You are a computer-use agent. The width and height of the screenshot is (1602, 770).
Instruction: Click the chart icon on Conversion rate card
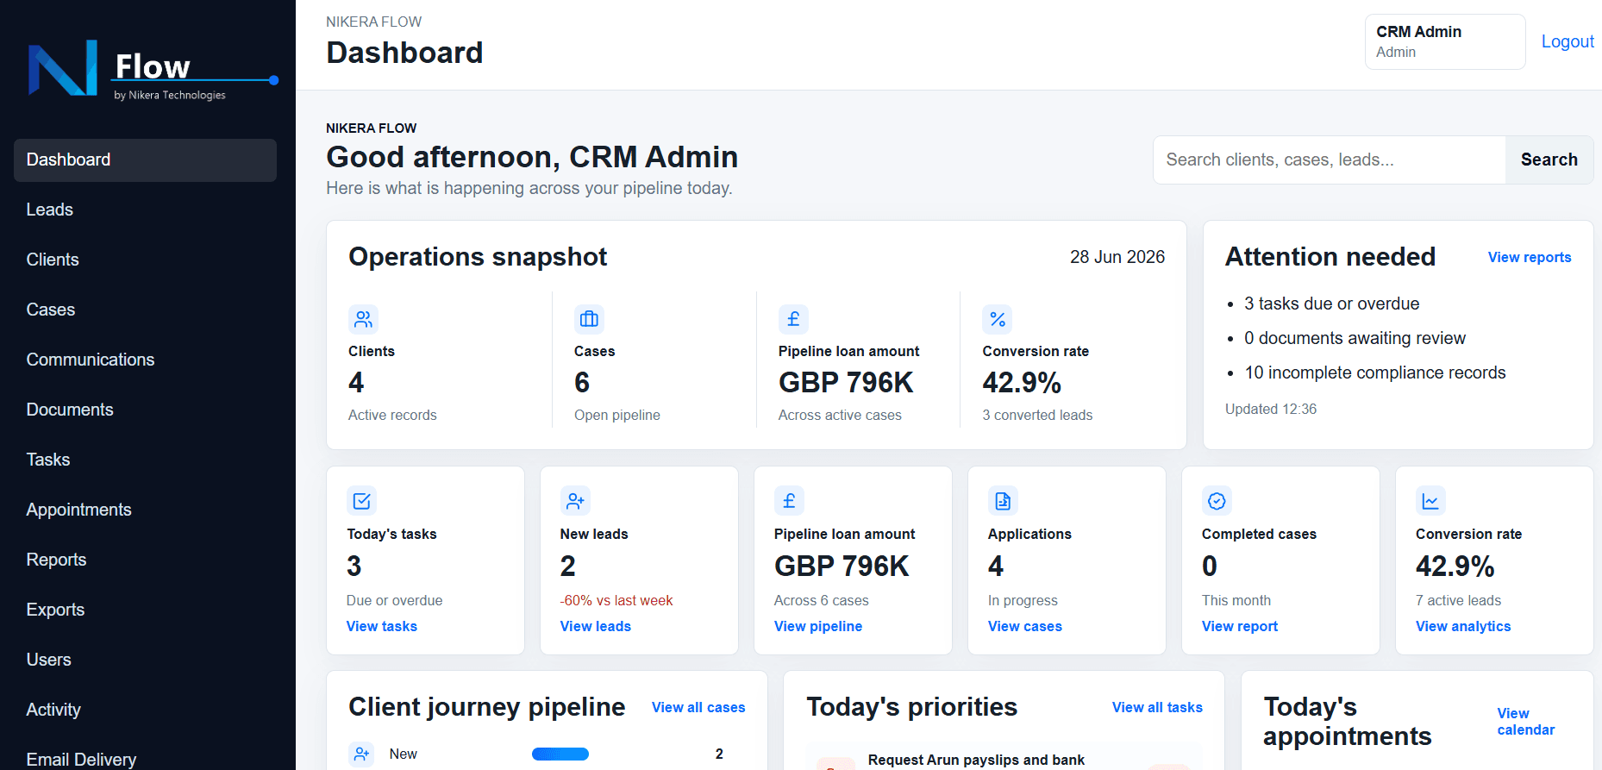point(1430,501)
